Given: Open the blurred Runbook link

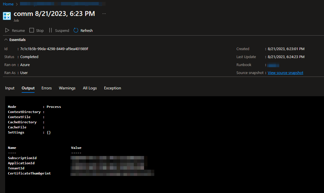Looking at the screenshot, I should (273, 65).
